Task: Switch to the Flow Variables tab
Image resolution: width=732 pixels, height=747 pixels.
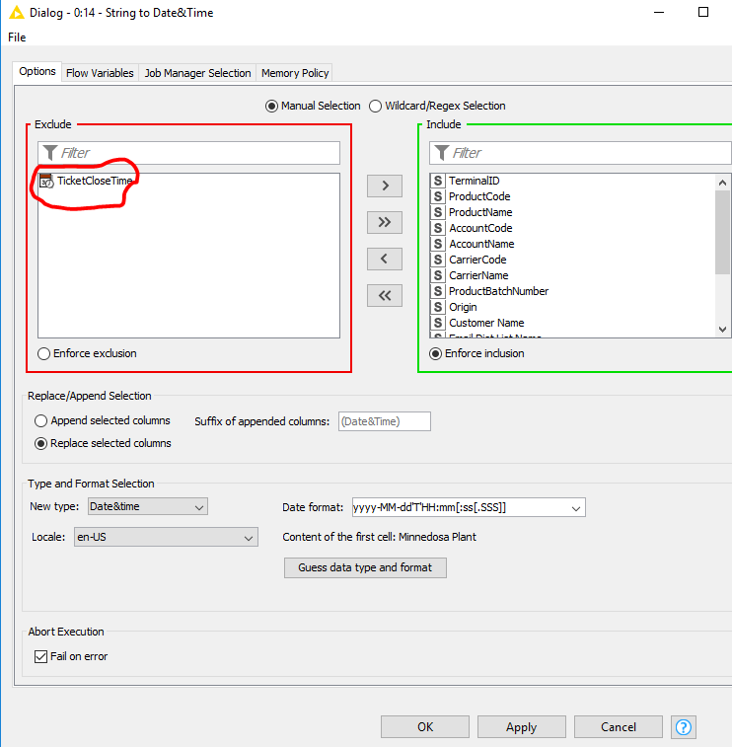Action: point(100,73)
